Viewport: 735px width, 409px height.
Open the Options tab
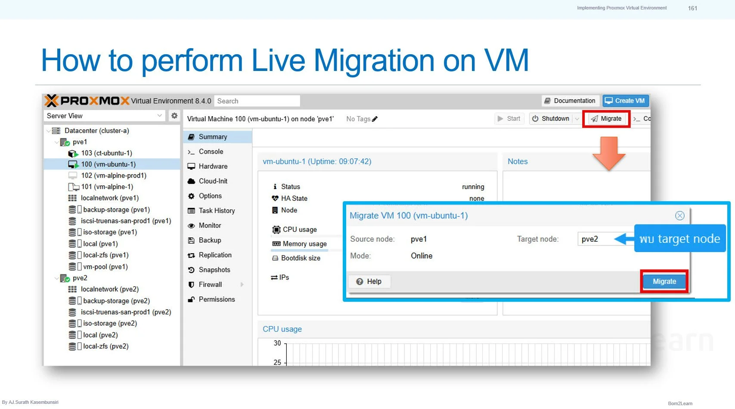tap(217, 196)
